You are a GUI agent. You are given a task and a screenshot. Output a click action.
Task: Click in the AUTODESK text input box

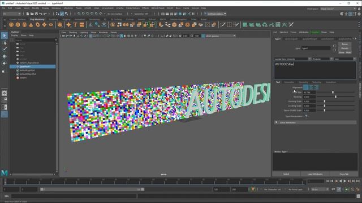pos(315,70)
